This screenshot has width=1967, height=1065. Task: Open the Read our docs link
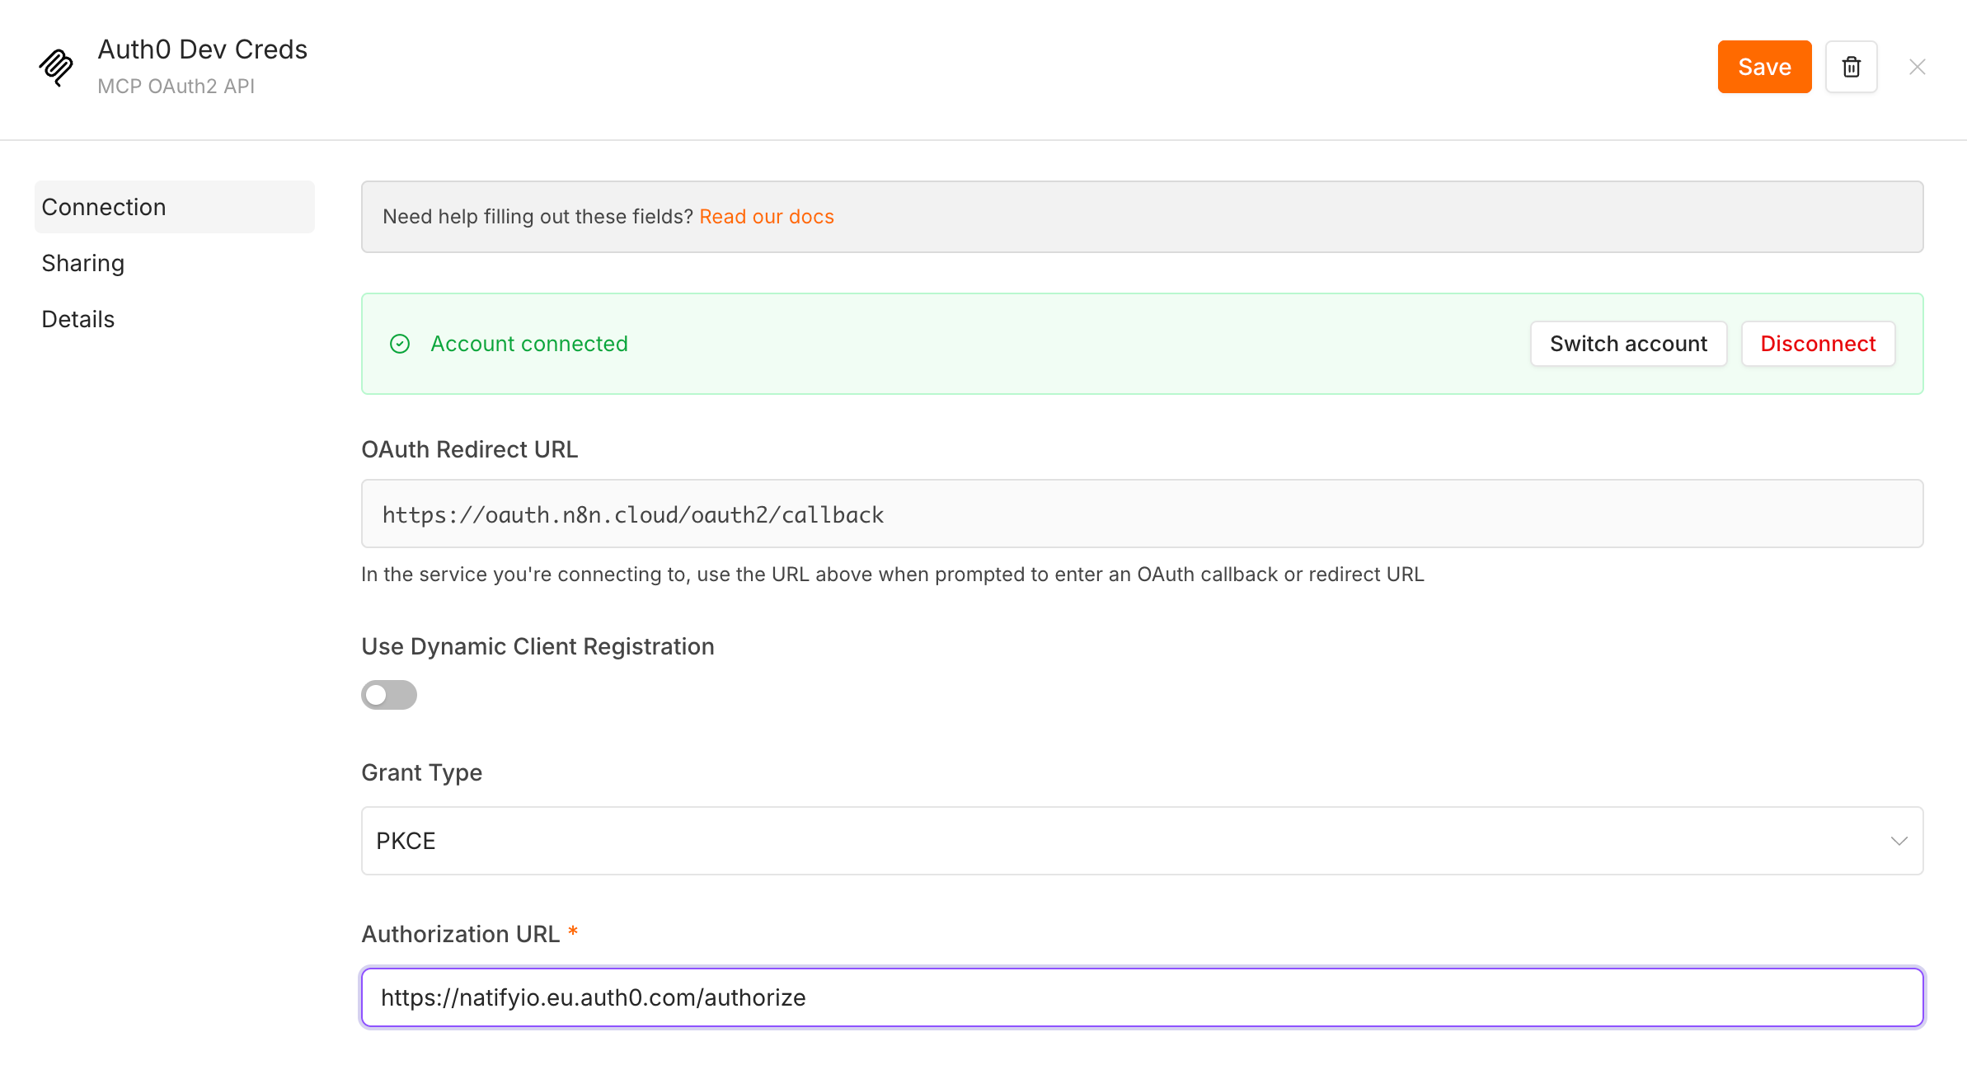767,217
